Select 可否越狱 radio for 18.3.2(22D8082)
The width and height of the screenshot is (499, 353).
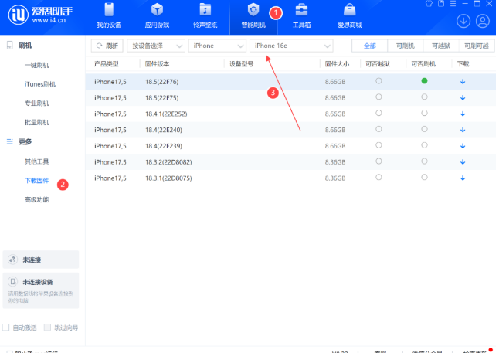[378, 161]
